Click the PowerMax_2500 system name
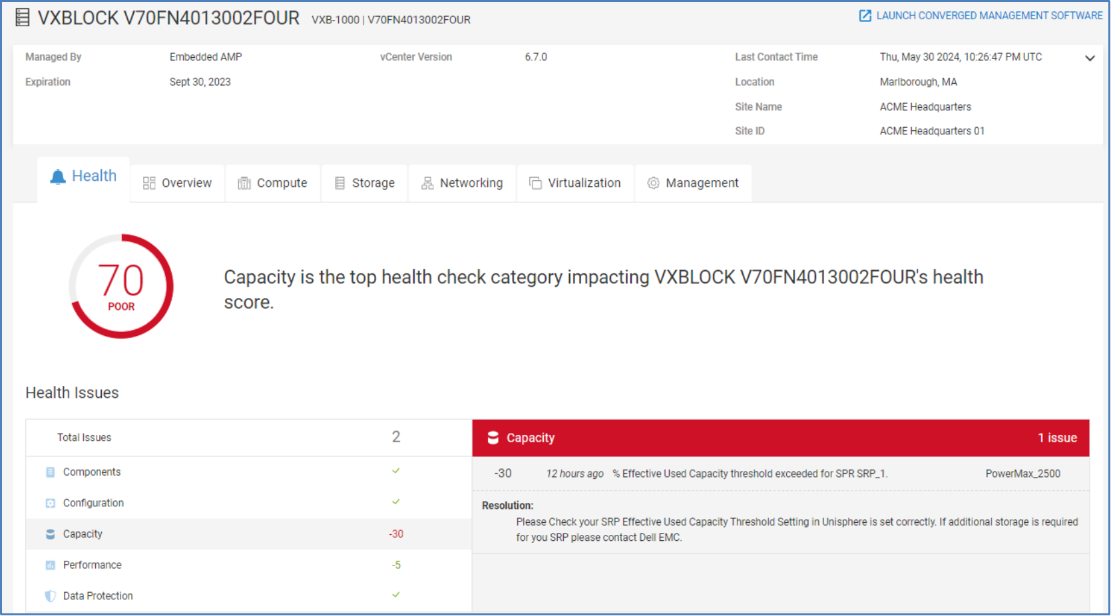 pos(1023,474)
